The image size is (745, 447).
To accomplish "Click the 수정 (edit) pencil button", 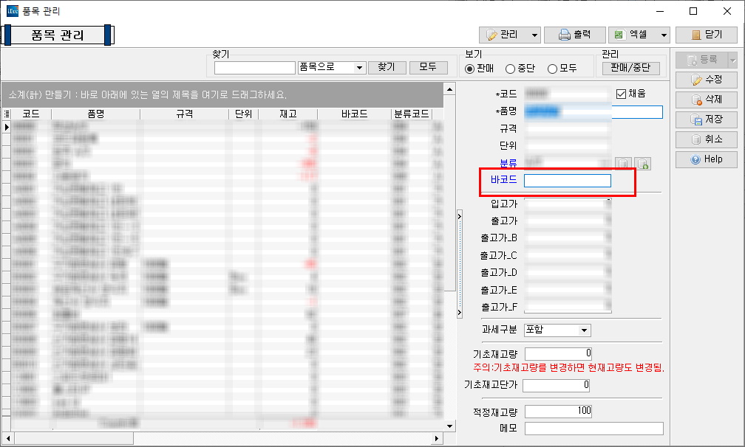I will tap(706, 80).
